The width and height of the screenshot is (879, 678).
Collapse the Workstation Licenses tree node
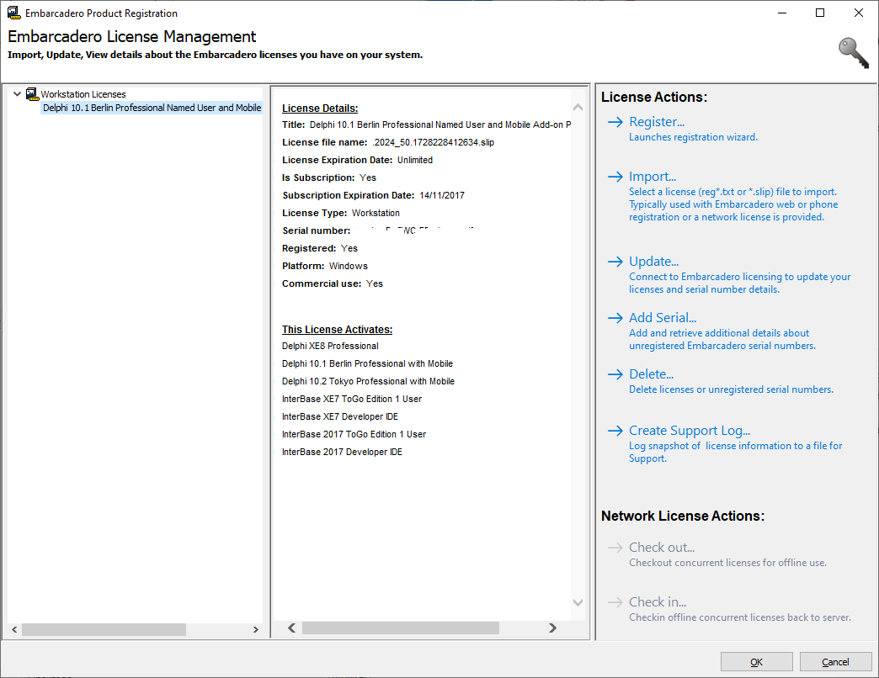[x=18, y=94]
